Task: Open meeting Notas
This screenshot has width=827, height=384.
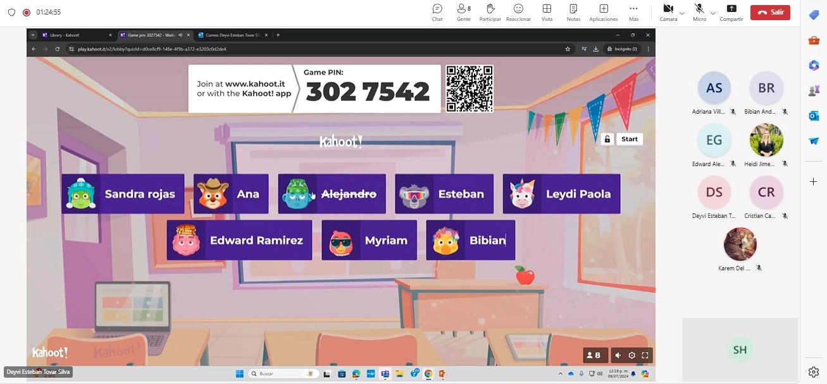Action: (x=573, y=12)
